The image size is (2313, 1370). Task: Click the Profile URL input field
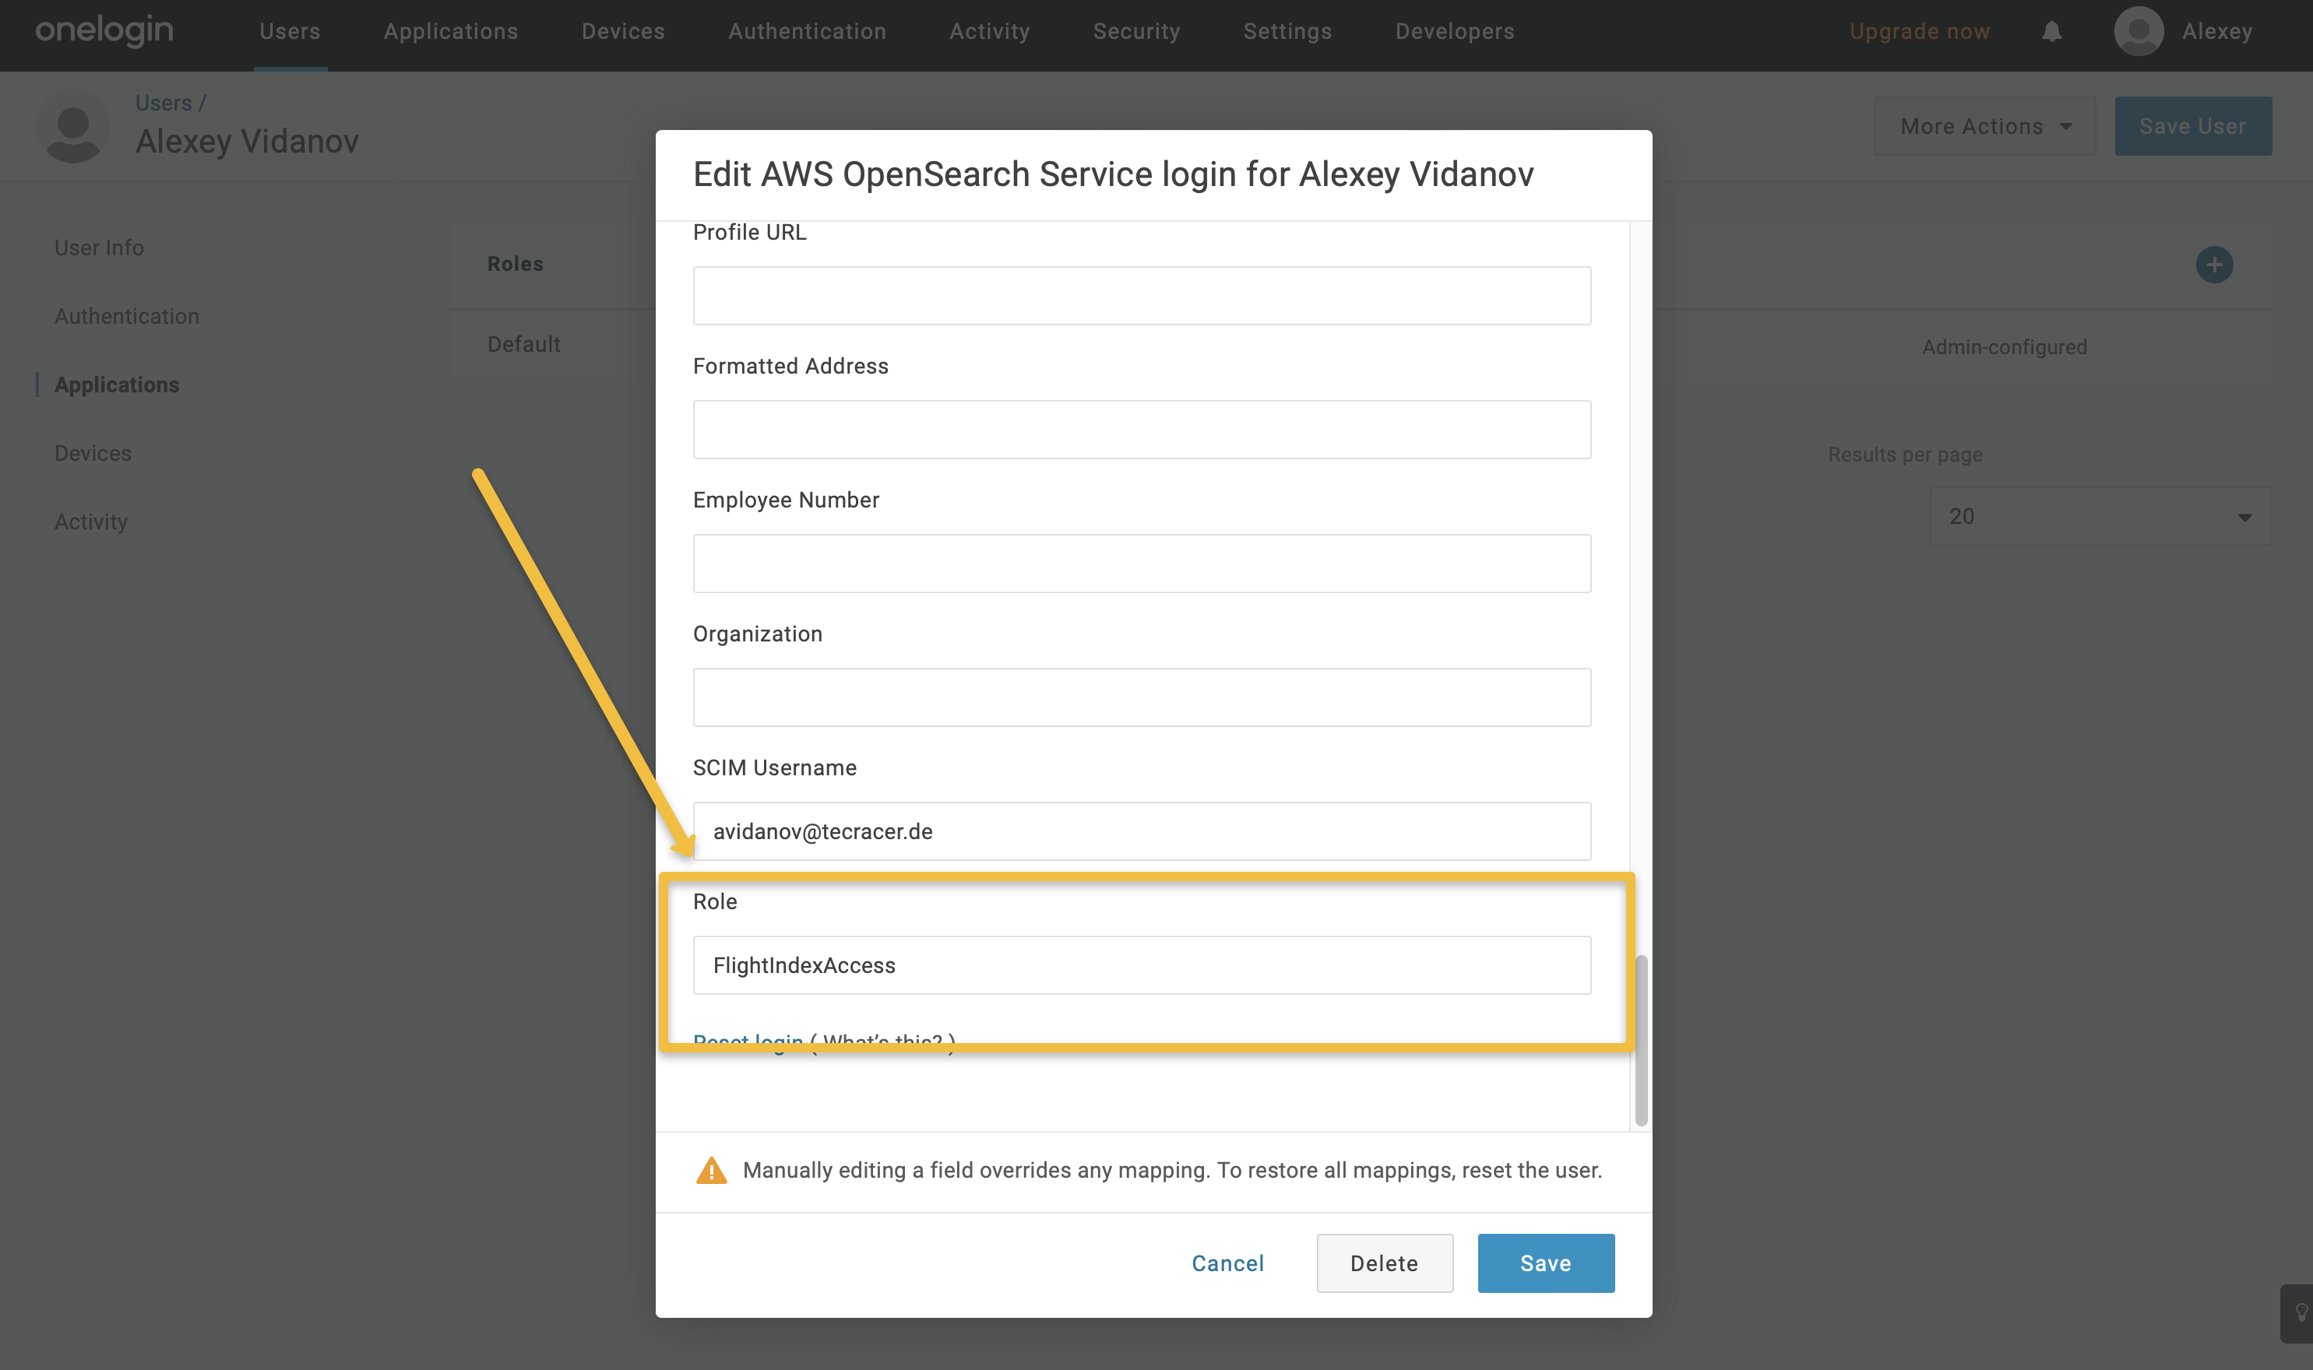1141,296
